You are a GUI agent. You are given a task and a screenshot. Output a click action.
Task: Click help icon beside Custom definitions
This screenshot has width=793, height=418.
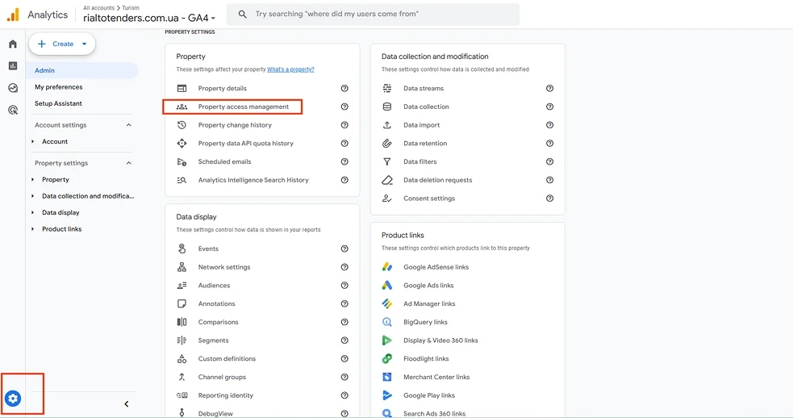tap(344, 359)
